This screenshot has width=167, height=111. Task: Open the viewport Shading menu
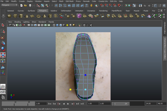(18, 22)
